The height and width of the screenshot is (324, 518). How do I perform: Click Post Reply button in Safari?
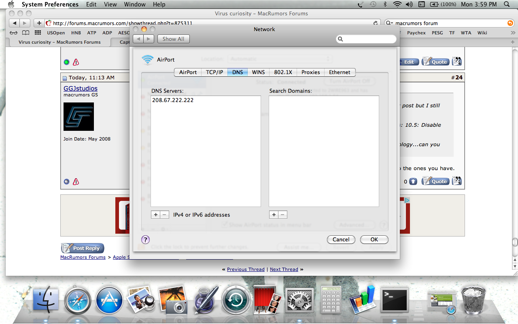point(83,248)
